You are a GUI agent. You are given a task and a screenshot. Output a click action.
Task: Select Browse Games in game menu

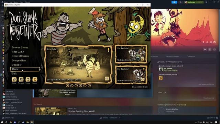coord(20,48)
